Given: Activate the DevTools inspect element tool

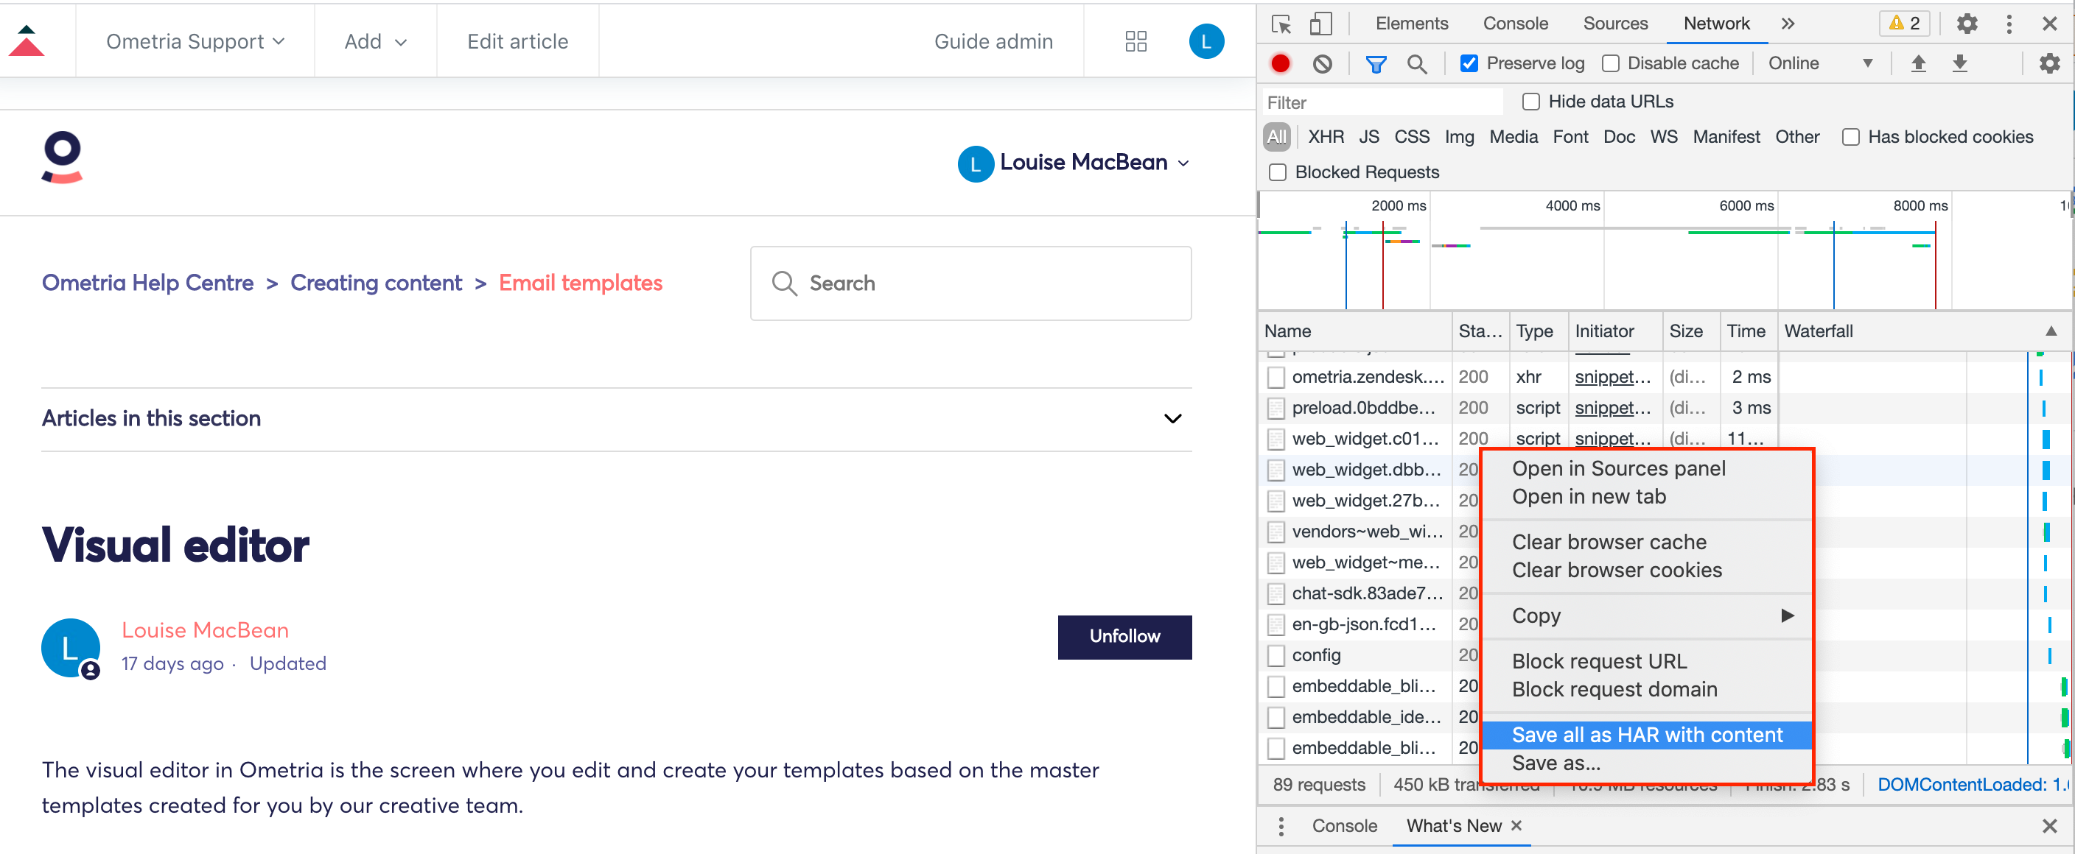Looking at the screenshot, I should click(x=1281, y=24).
